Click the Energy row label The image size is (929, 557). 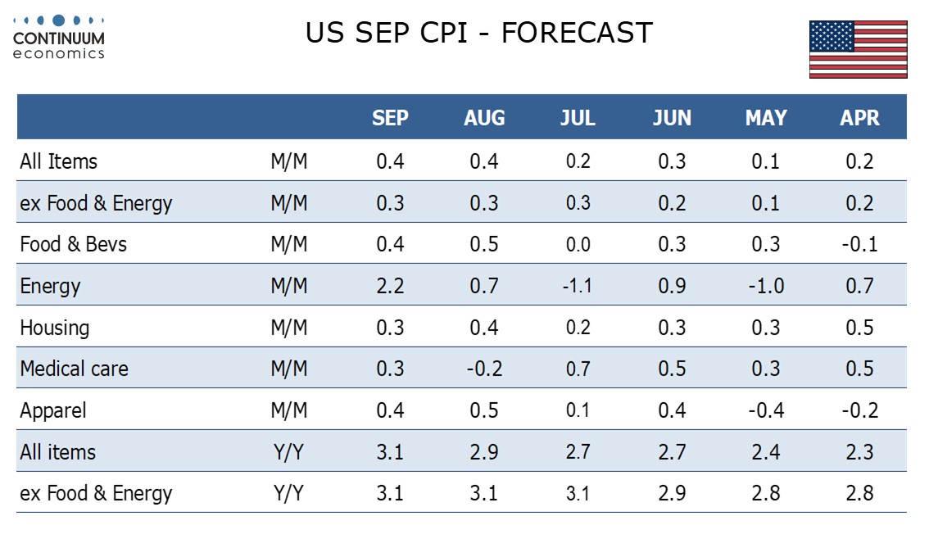coord(51,286)
